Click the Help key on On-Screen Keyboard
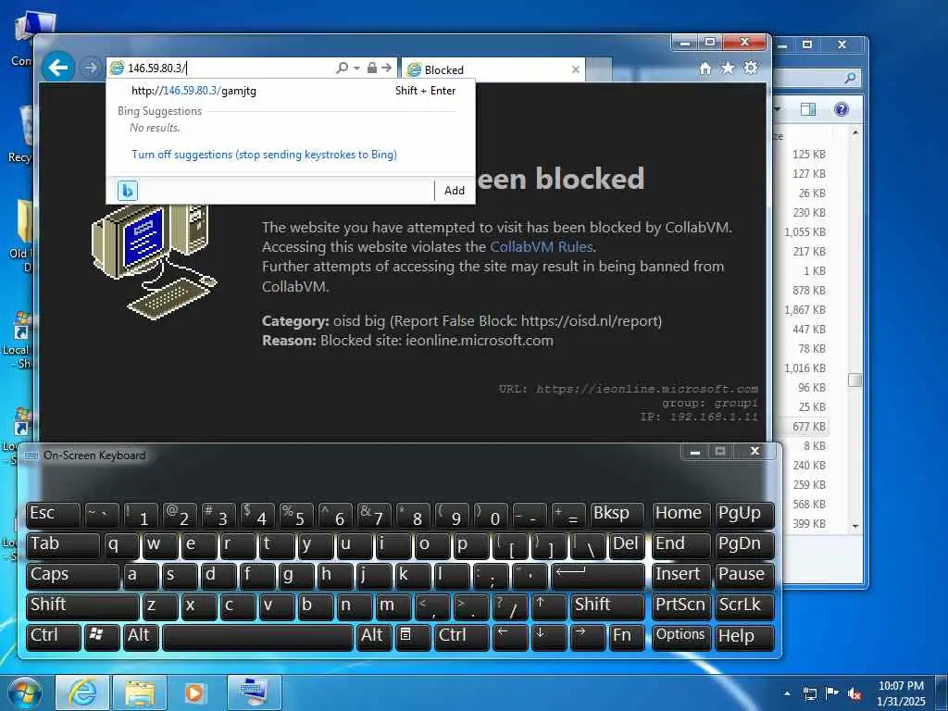 744,637
